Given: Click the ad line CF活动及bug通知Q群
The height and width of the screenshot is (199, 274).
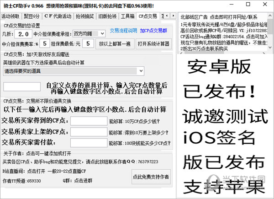Looking at the screenshot, I should pyautogui.click(x=224, y=37).
